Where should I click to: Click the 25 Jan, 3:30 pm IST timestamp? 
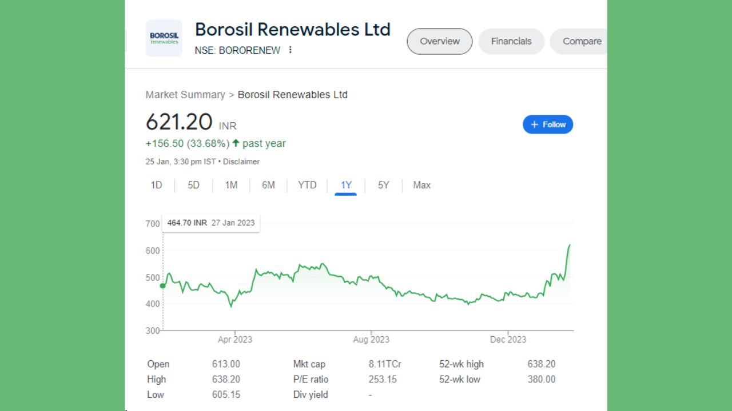[181, 162]
